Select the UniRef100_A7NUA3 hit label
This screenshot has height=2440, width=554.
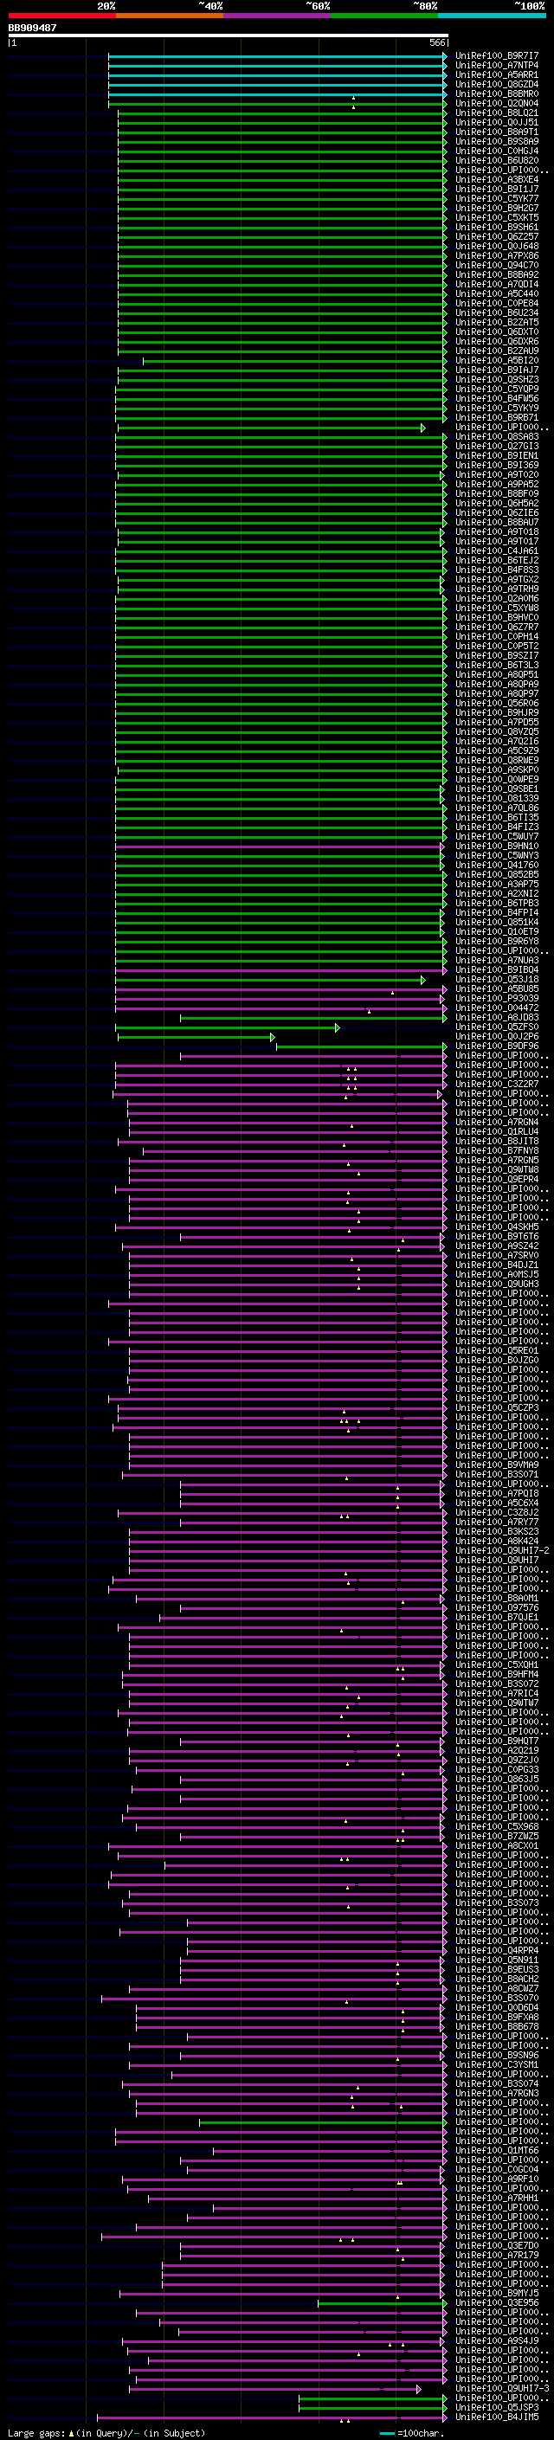pos(496,961)
